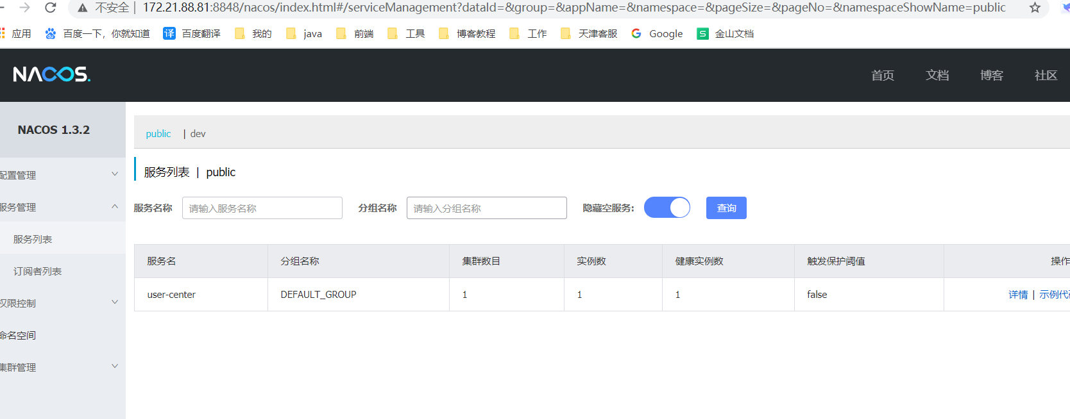
Task: Open the Google bookmark
Action: tap(658, 33)
